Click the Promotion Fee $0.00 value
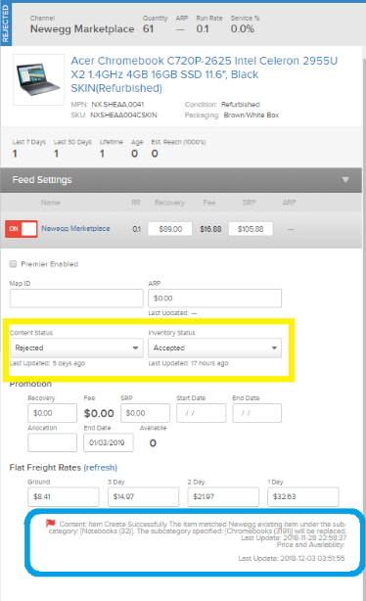The height and width of the screenshot is (601, 366). pyautogui.click(x=99, y=413)
